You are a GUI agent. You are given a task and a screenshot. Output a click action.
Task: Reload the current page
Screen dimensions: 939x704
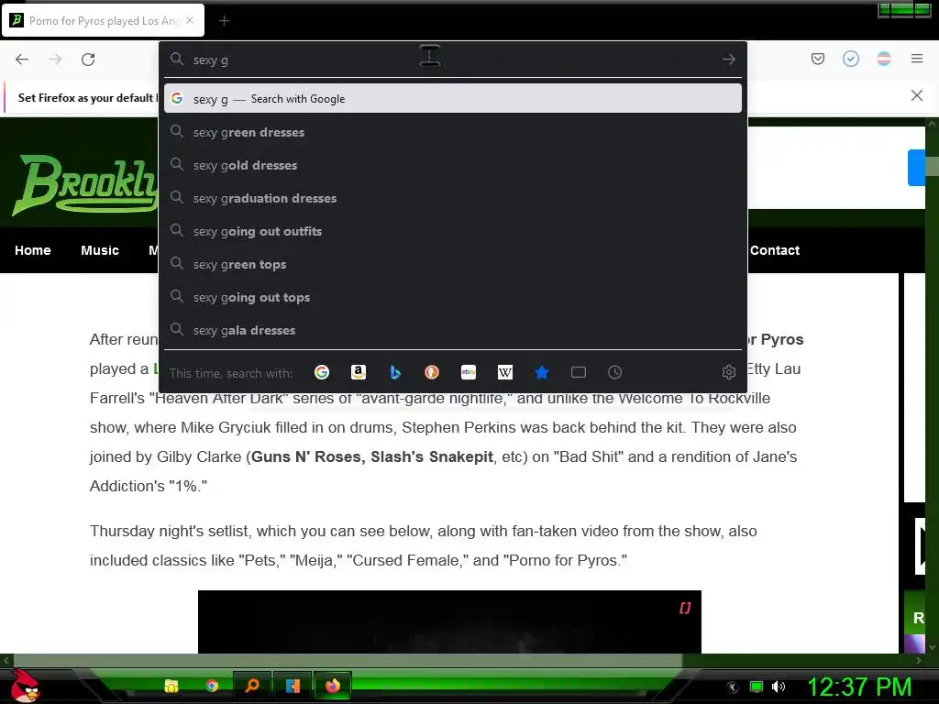tap(88, 60)
